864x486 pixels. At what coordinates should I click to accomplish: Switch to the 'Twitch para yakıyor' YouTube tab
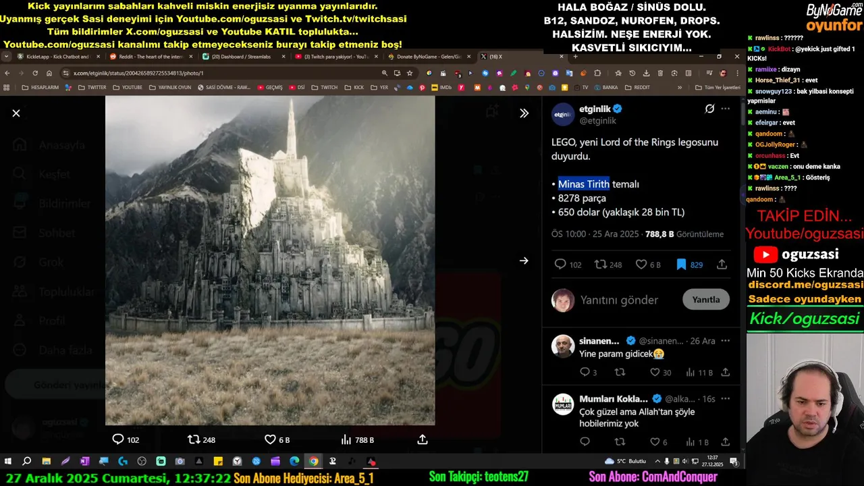pyautogui.click(x=335, y=57)
